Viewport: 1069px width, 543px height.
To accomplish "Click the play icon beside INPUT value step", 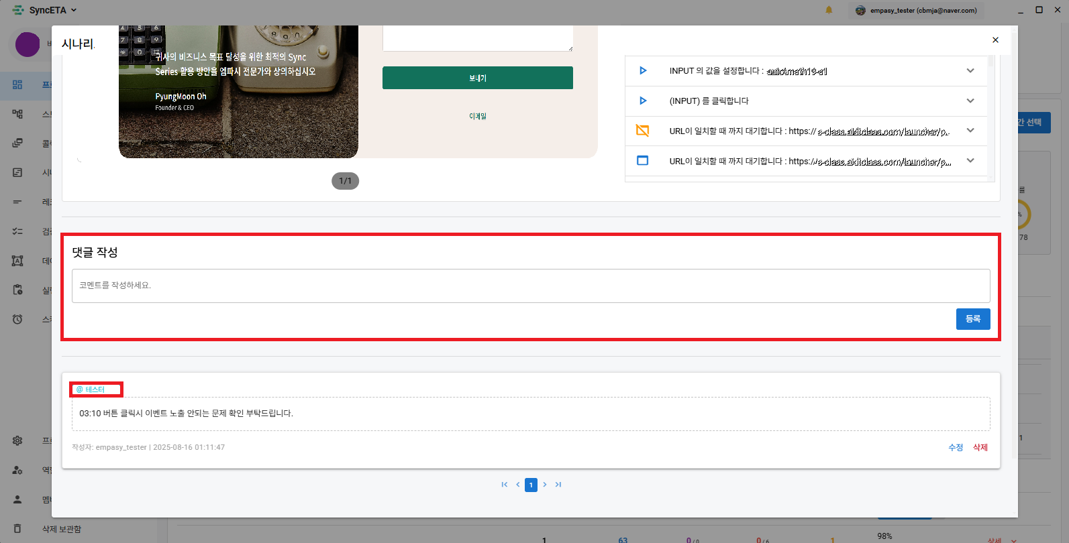I will (642, 71).
